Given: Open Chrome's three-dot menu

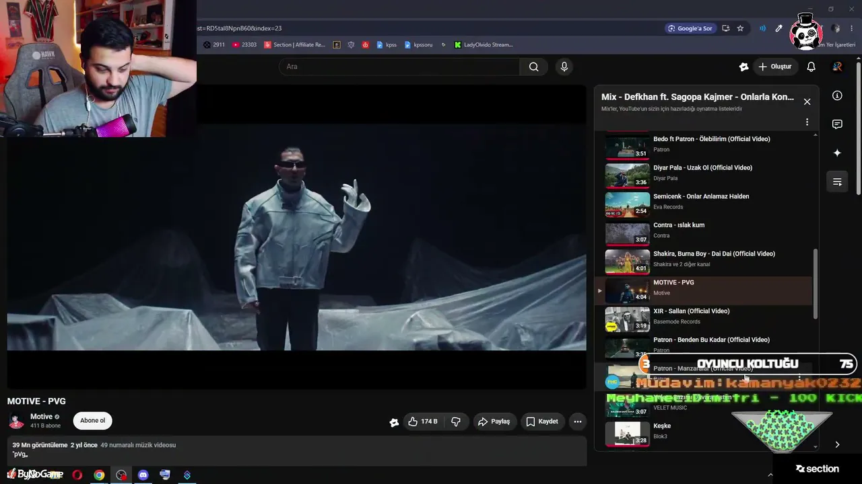Looking at the screenshot, I should click(x=852, y=28).
